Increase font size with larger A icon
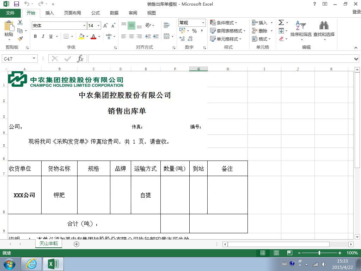361x271 pixels. pyautogui.click(x=105, y=25)
